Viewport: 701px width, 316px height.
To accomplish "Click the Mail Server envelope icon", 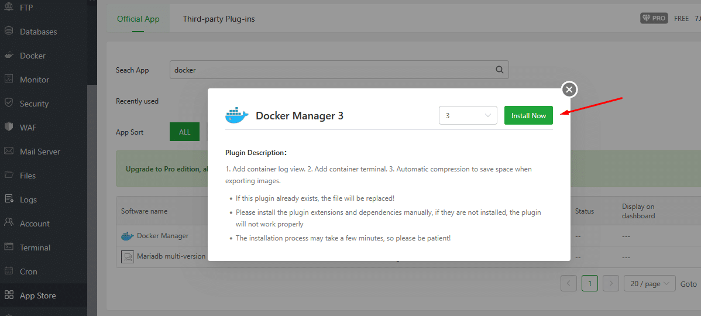I will click(x=9, y=151).
